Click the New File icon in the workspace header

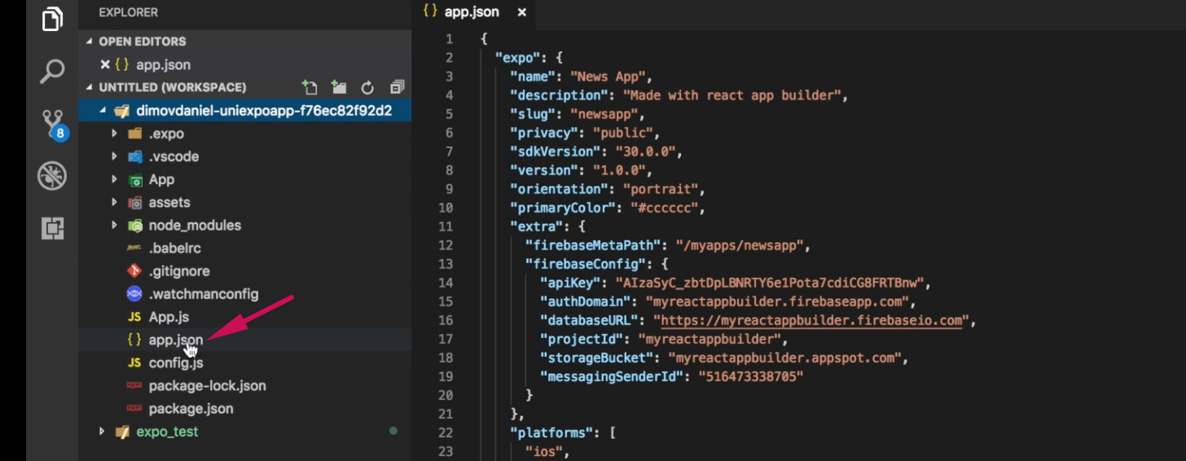coord(310,87)
